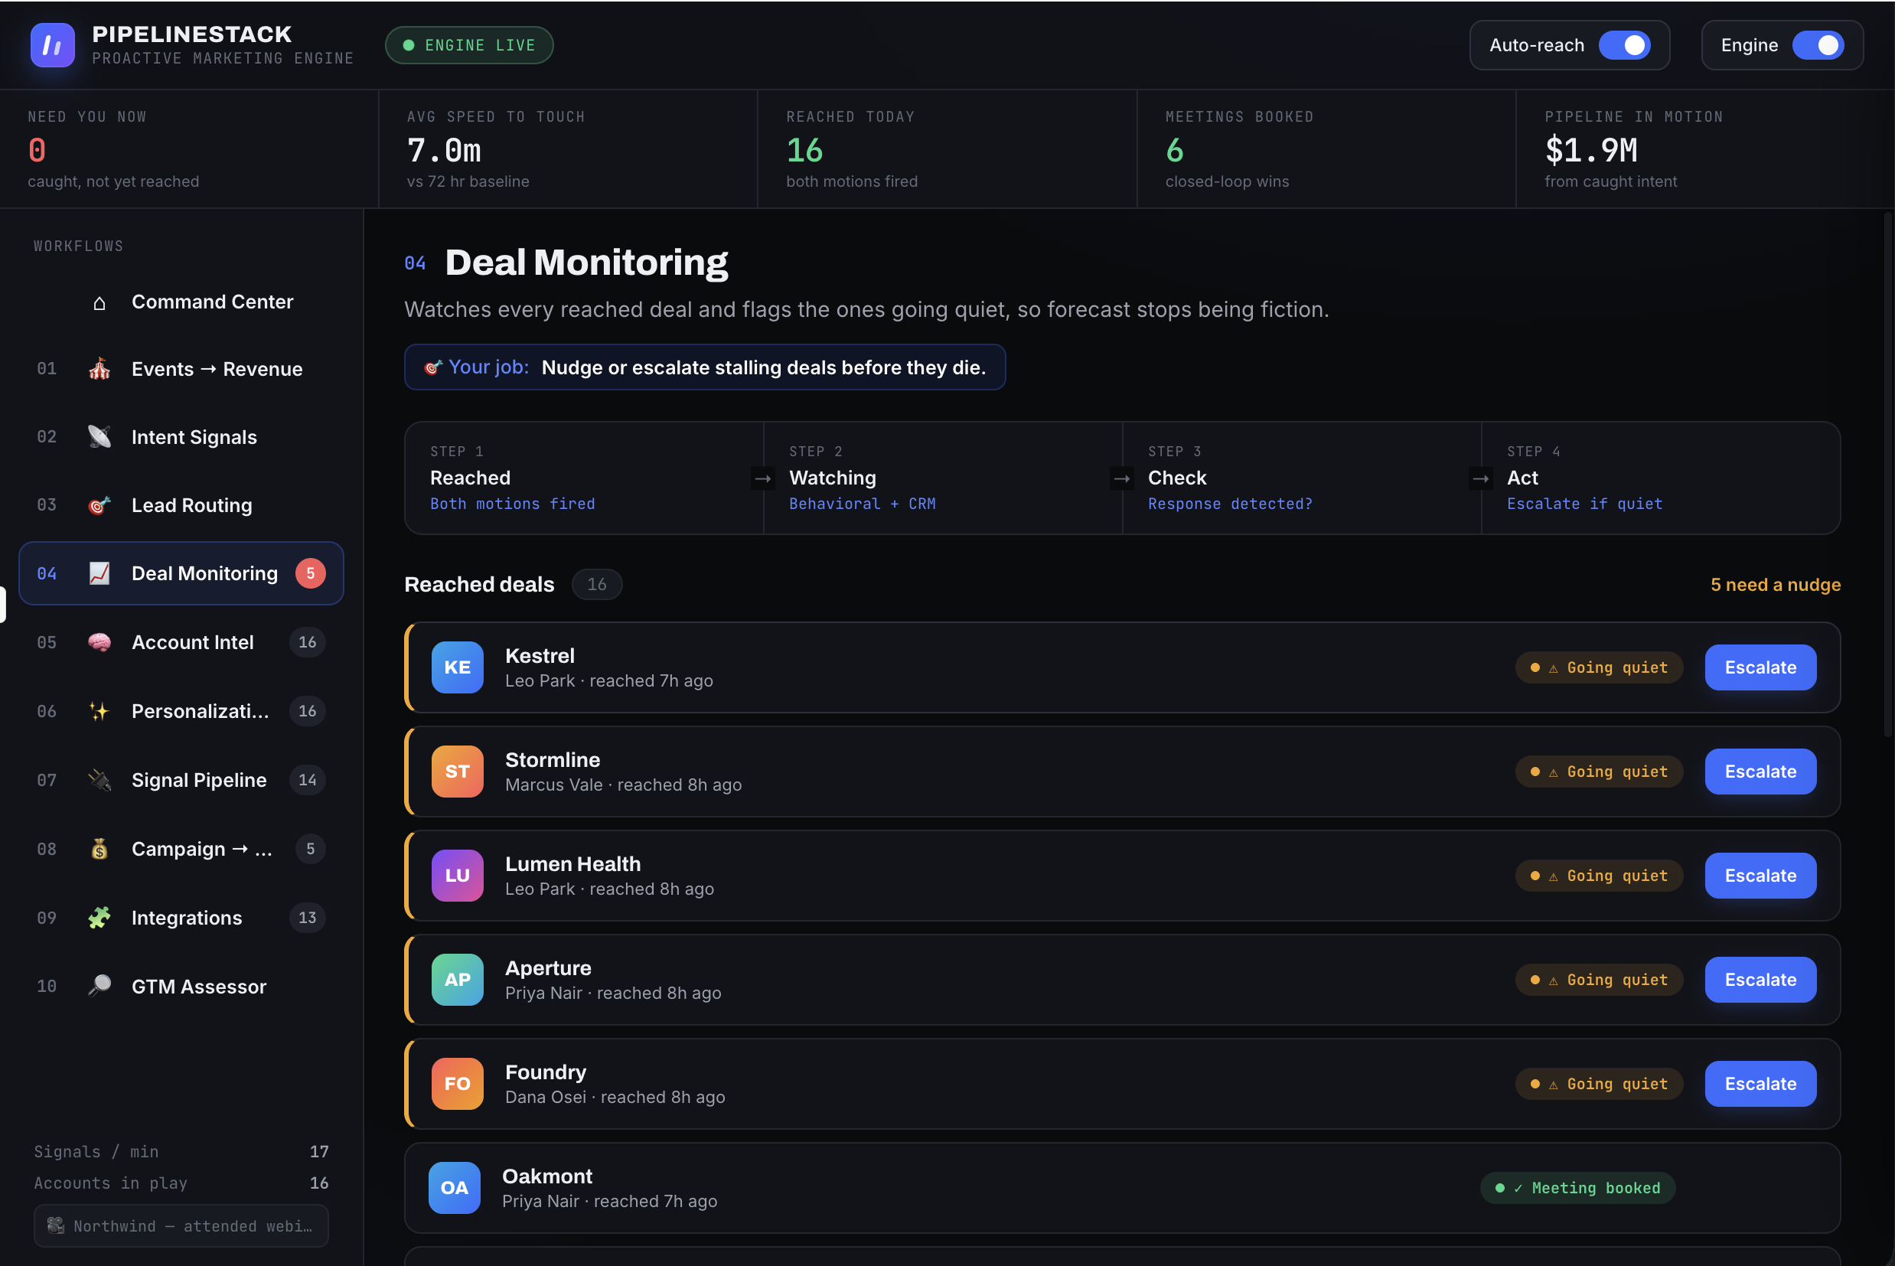Select Step 4 Act card
Viewport: 1895px width, 1266px height.
click(1661, 478)
